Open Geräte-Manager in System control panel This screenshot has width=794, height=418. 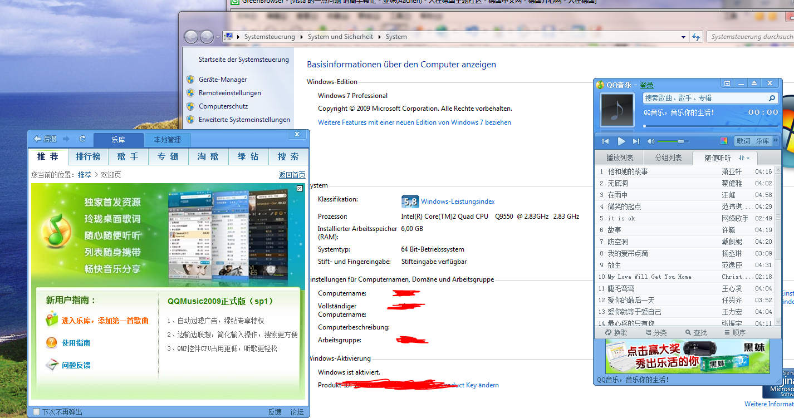pos(223,80)
